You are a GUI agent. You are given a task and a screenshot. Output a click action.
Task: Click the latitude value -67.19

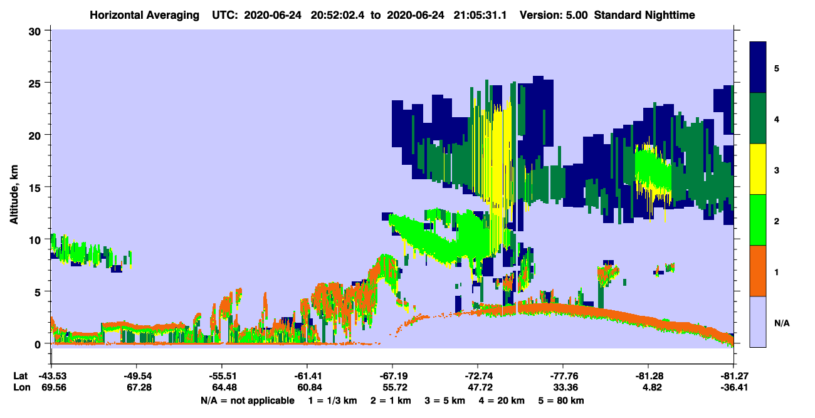point(392,376)
